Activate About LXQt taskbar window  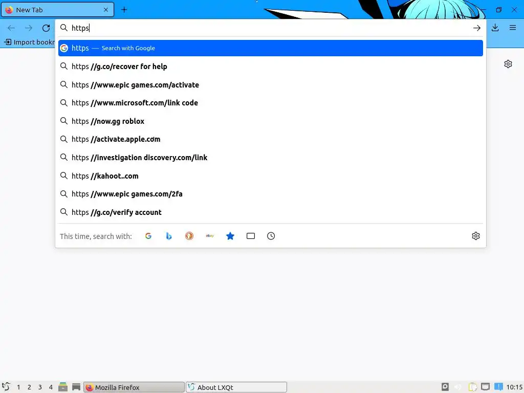(x=236, y=387)
